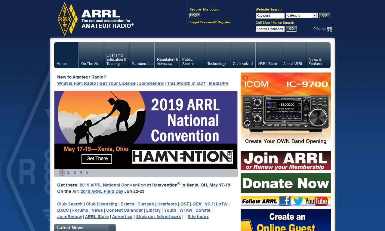Screen dimensions: 385x231
Task: Click the ICOM IC-9700 advertisement
Action: coord(286,109)
